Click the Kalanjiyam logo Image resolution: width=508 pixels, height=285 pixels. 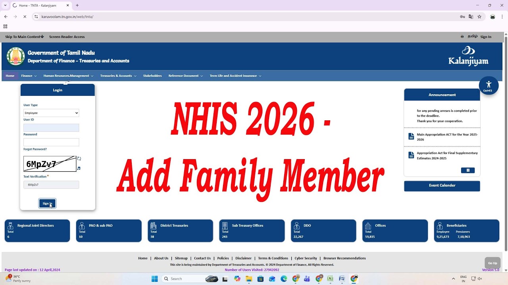[468, 56]
